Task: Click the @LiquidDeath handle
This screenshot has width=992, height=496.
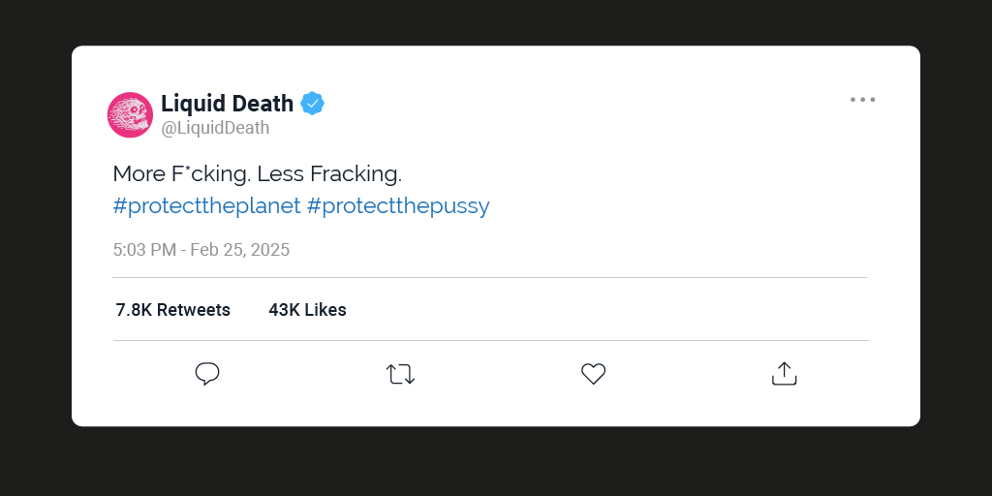Action: [215, 128]
